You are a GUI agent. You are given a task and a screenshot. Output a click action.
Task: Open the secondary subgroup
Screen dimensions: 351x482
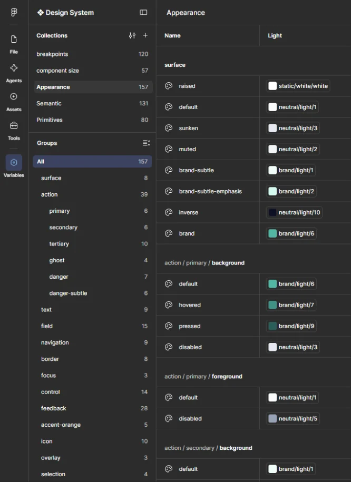tap(92, 227)
